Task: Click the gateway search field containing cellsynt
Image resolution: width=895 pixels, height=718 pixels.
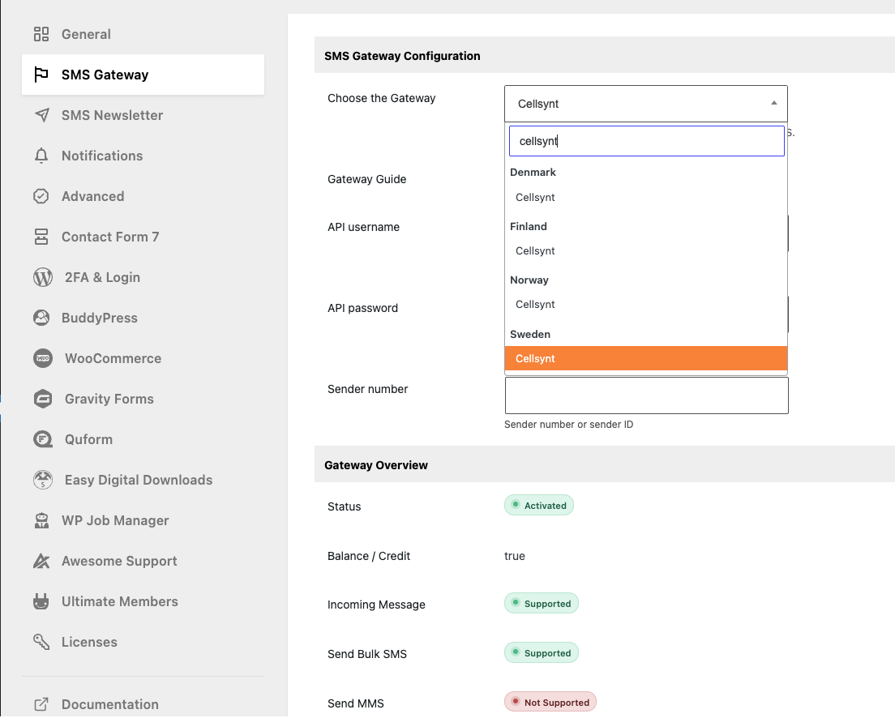Action: coord(647,141)
